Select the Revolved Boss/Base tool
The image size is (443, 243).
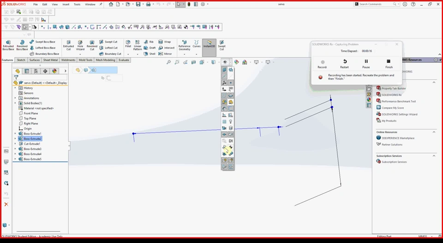coord(22,45)
